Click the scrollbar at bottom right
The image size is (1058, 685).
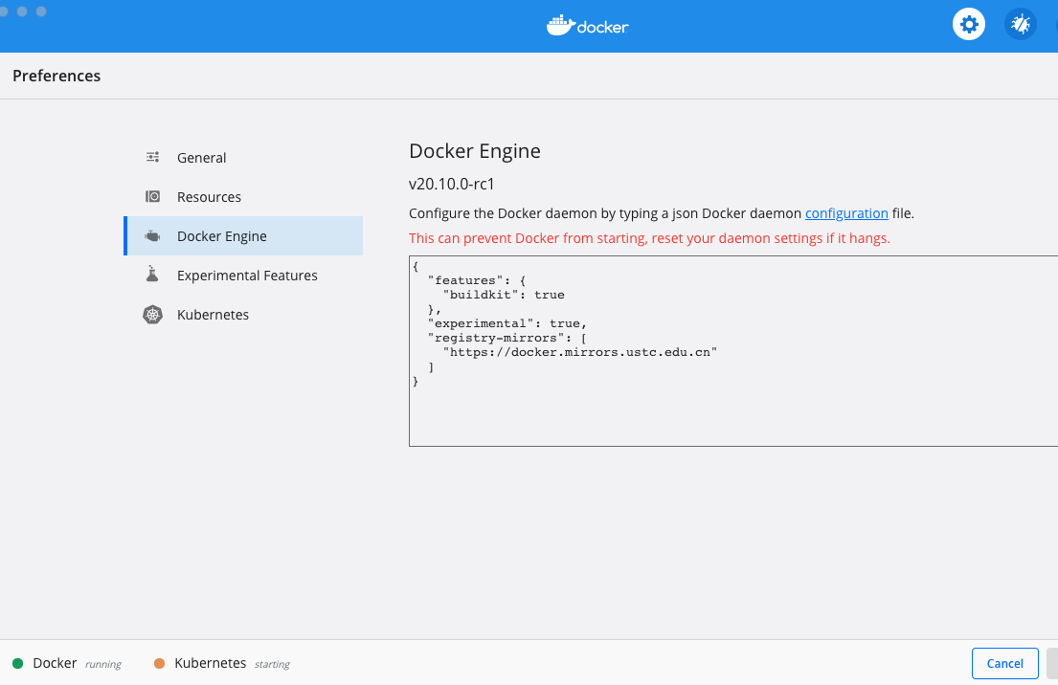pos(1051,663)
